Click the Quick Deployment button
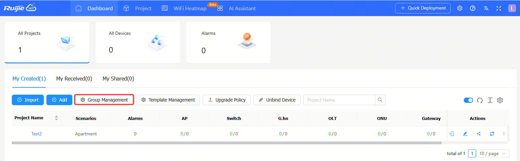The height and width of the screenshot is (161, 520). tap(423, 8)
